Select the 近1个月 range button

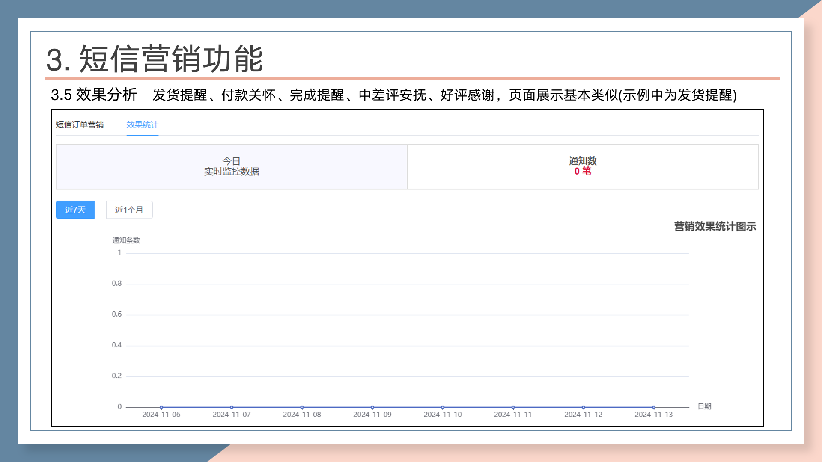tap(129, 210)
